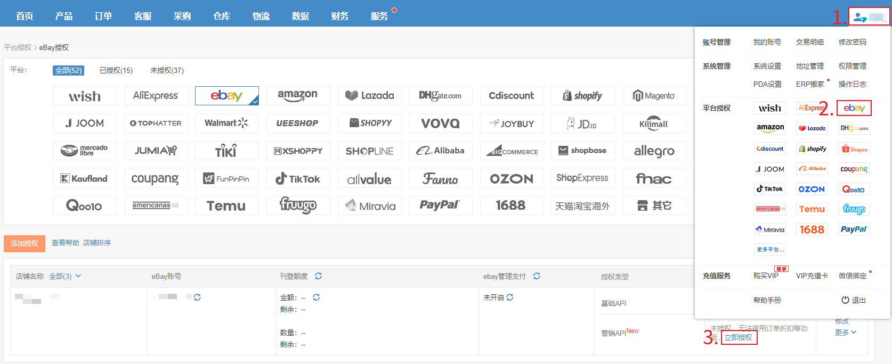The width and height of the screenshot is (892, 364).
Task: Select the fnac platform logo
Action: point(654,178)
